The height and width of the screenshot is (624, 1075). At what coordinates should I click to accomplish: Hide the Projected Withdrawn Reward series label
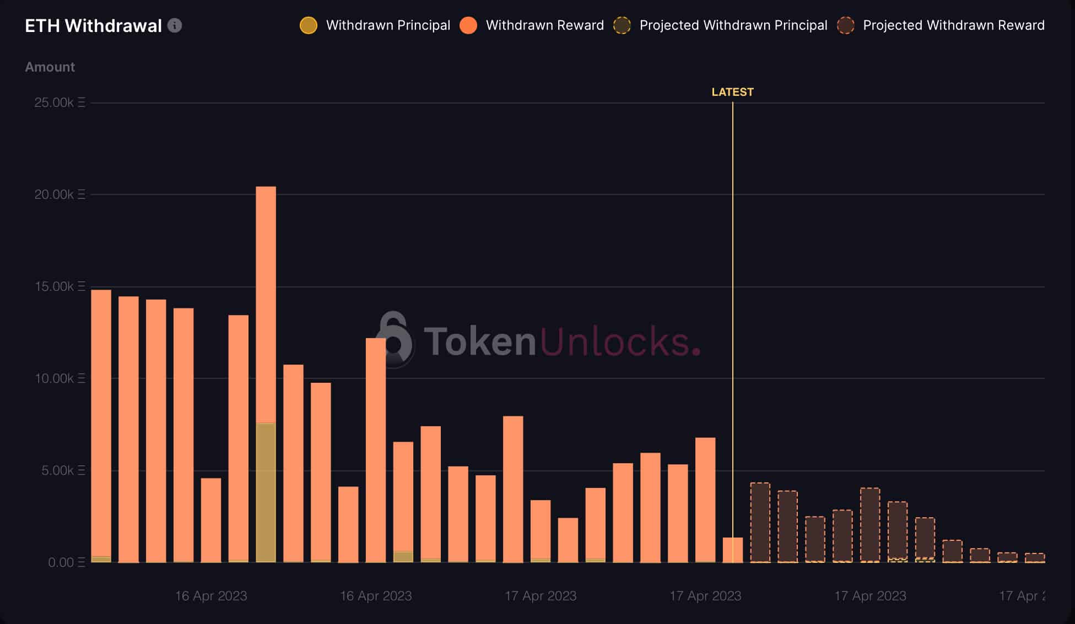tap(954, 25)
